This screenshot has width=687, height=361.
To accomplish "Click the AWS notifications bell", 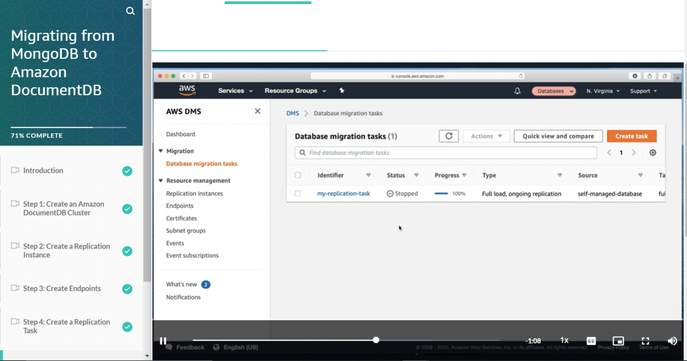I will click(517, 91).
